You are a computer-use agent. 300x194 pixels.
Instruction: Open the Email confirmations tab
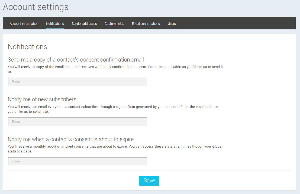pos(146,24)
